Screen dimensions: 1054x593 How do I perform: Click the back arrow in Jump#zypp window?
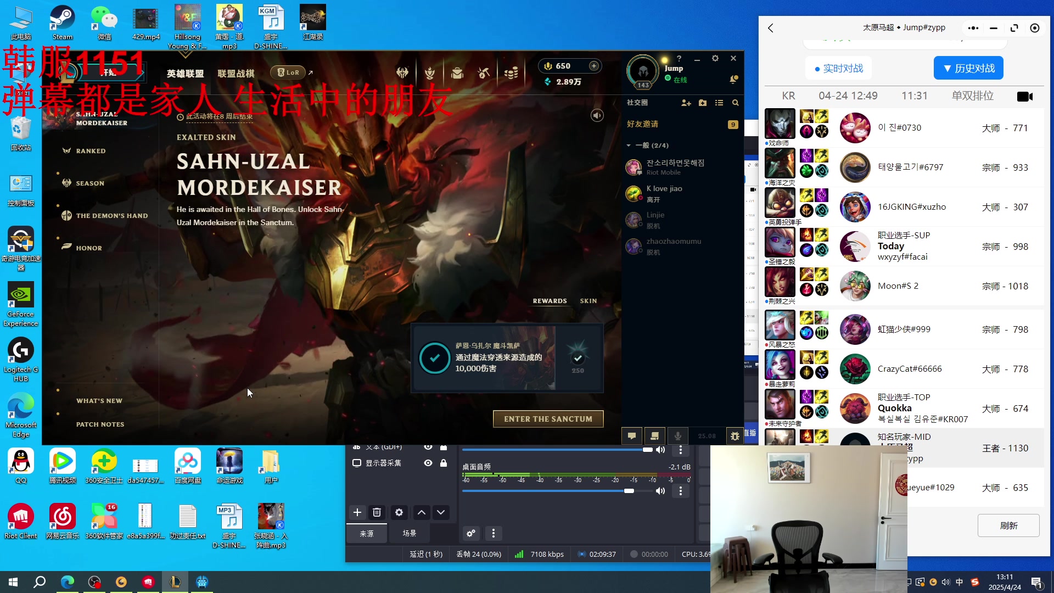(771, 28)
